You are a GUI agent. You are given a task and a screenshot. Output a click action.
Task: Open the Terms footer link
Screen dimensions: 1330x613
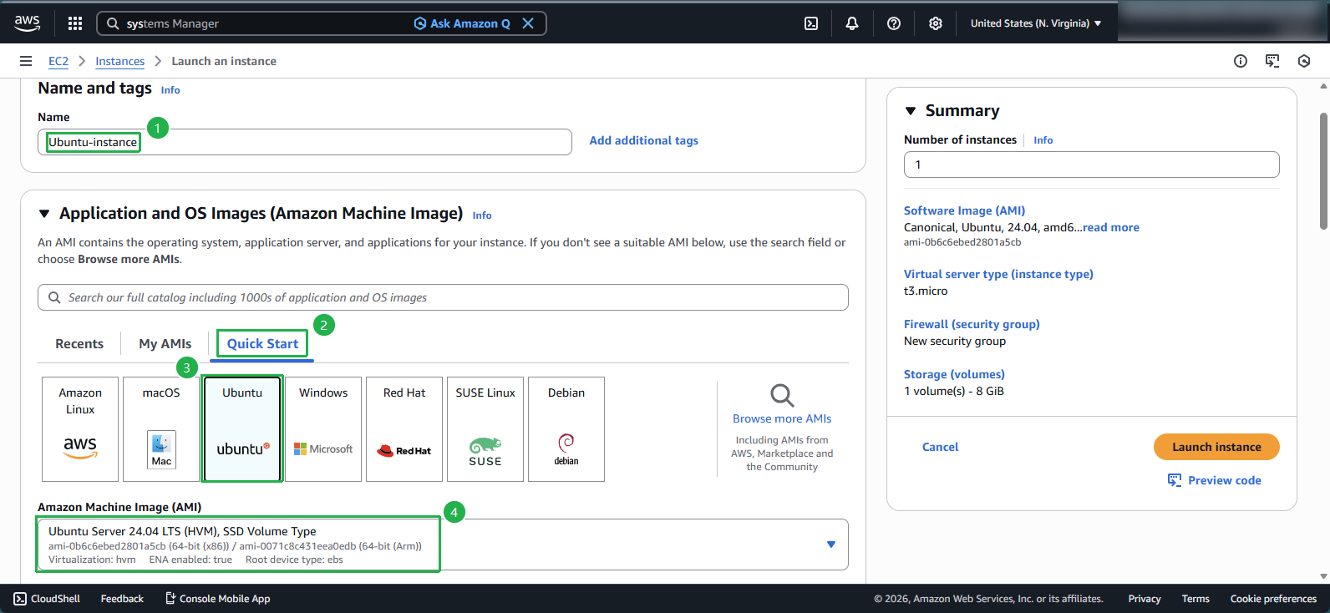coord(1195,599)
